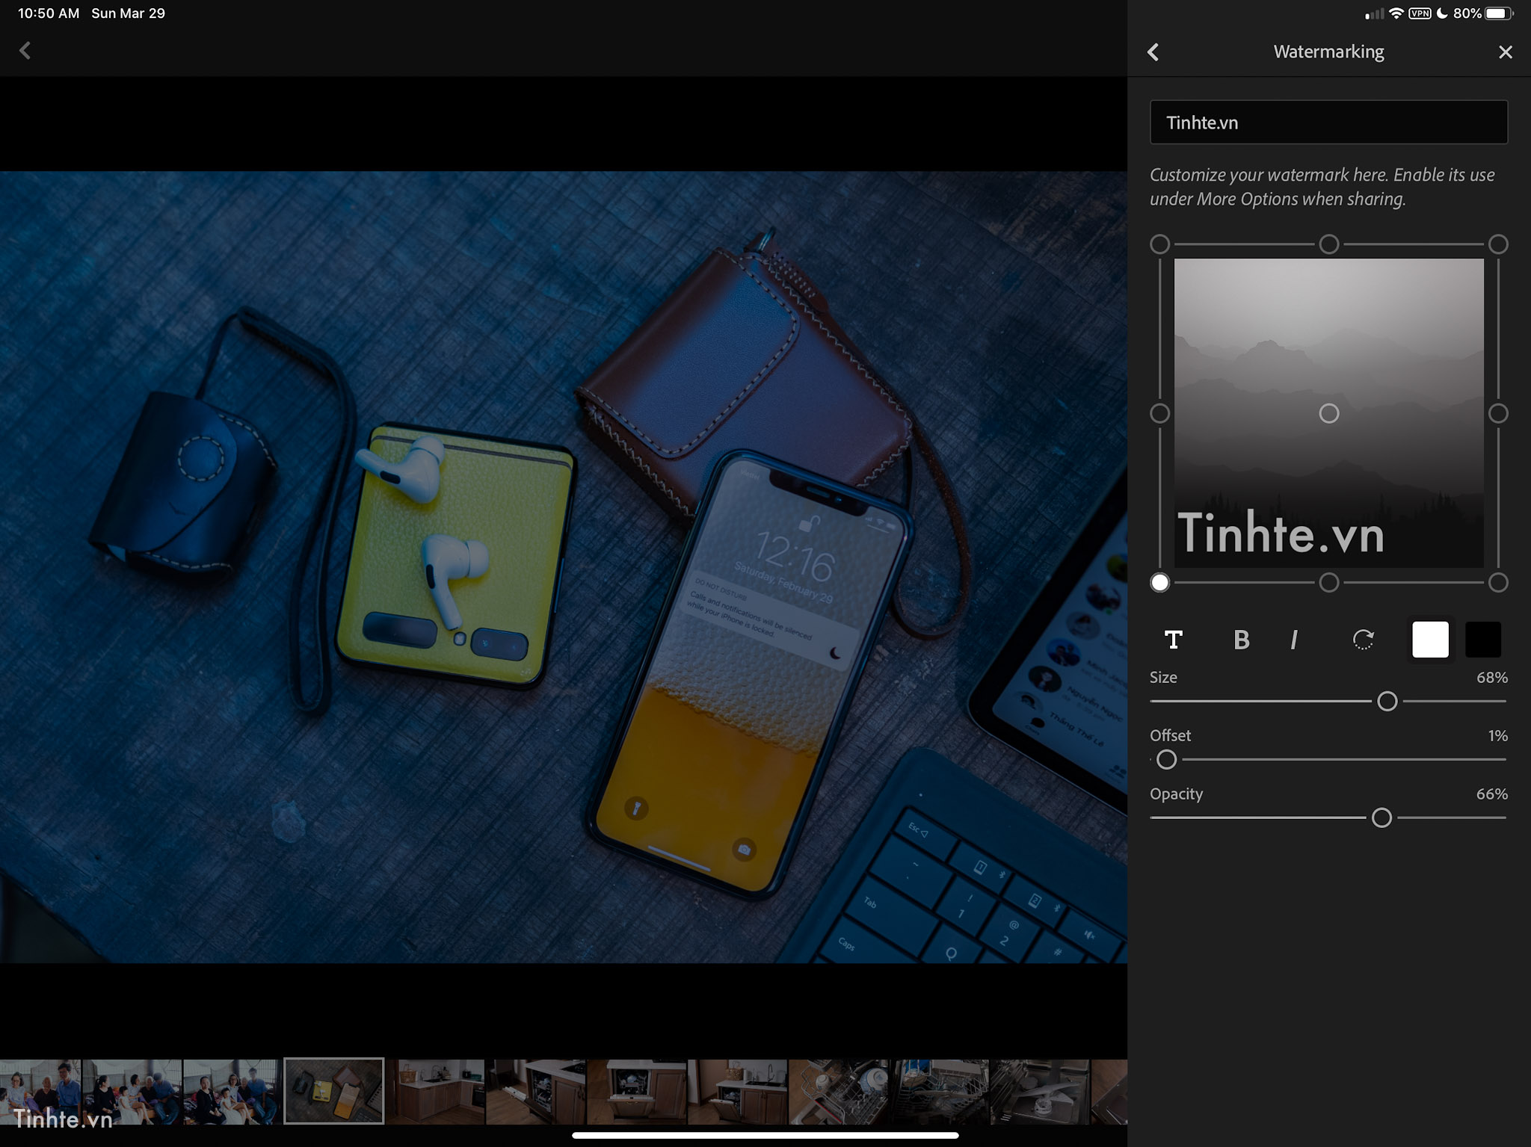The width and height of the screenshot is (1531, 1147).
Task: Anchor watermark to the center
Action: [1328, 413]
